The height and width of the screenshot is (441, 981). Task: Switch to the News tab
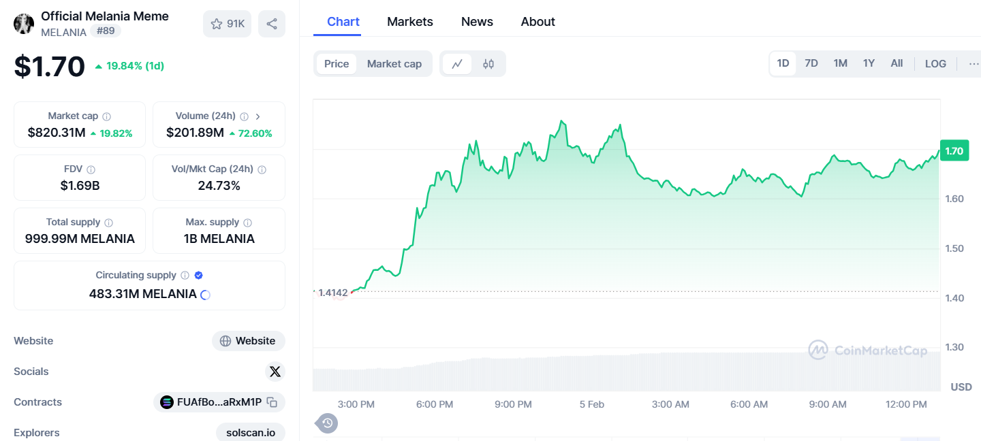click(x=477, y=22)
